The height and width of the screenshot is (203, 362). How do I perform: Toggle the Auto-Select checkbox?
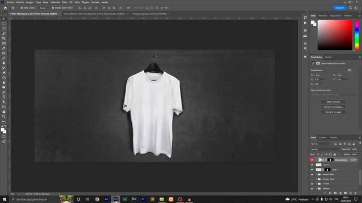pos(21,8)
